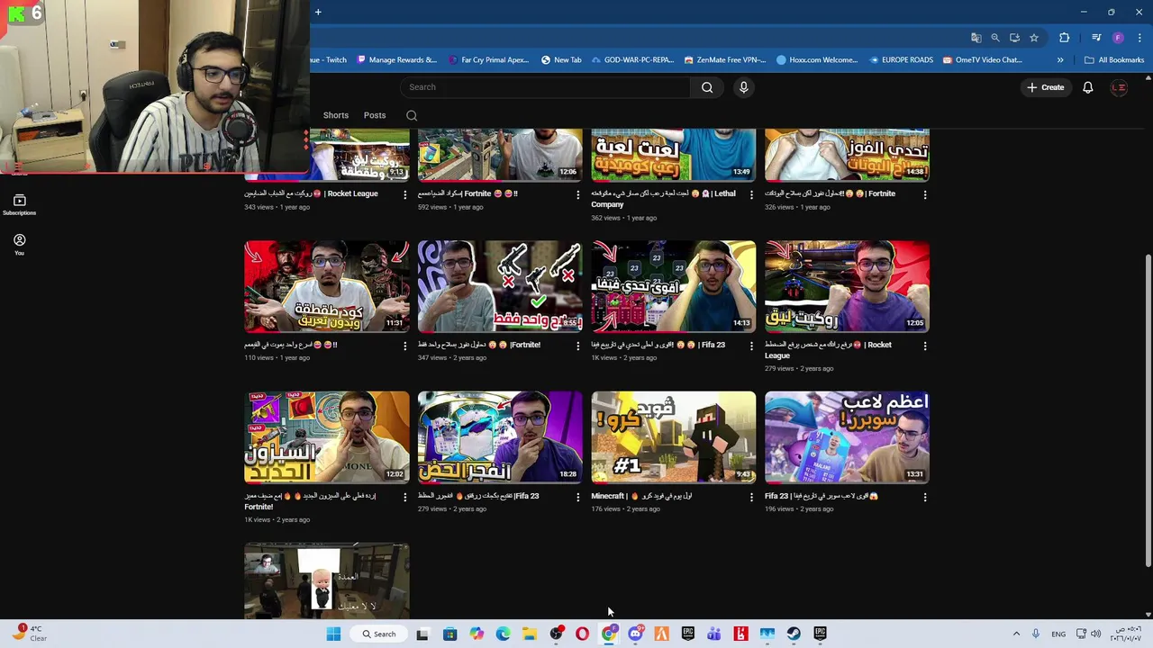Open Microsoft Store from taskbar

click(x=449, y=634)
